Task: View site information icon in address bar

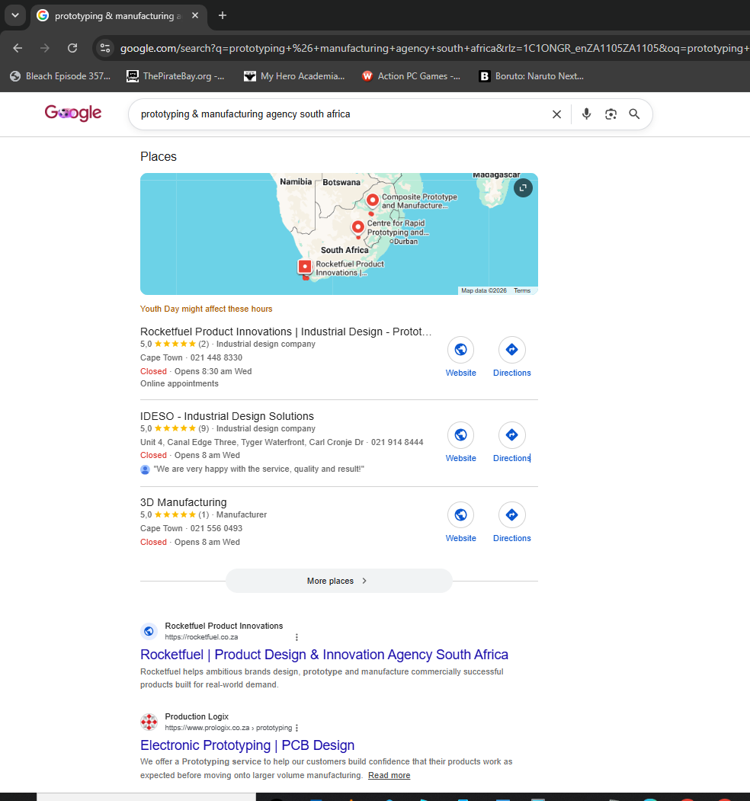Action: (104, 48)
